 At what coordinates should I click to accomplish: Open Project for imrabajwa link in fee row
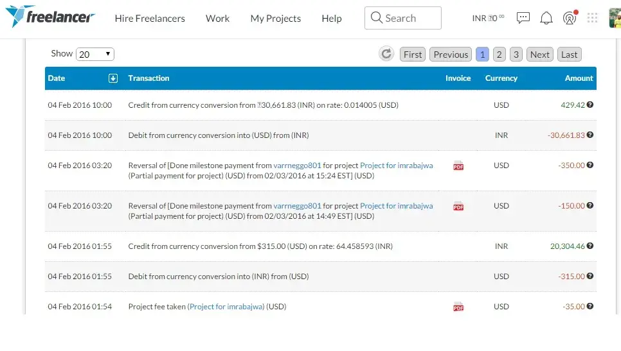pos(227,307)
